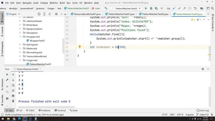Print console output icon
215x121 pixels.
click(x=13, y=96)
